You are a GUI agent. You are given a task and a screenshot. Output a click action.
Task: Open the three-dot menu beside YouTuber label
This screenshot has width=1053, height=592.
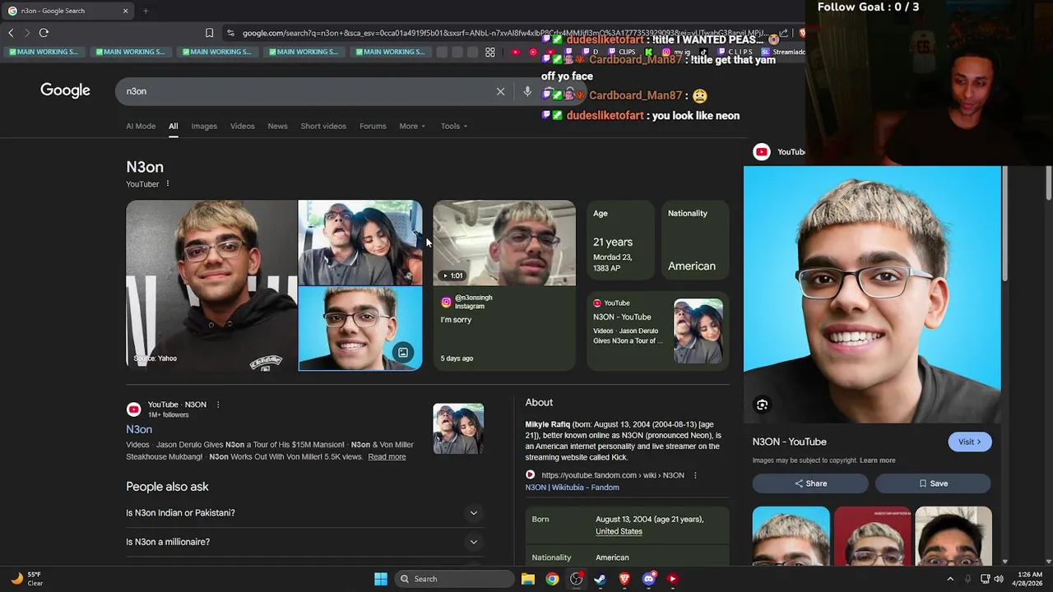tap(167, 183)
